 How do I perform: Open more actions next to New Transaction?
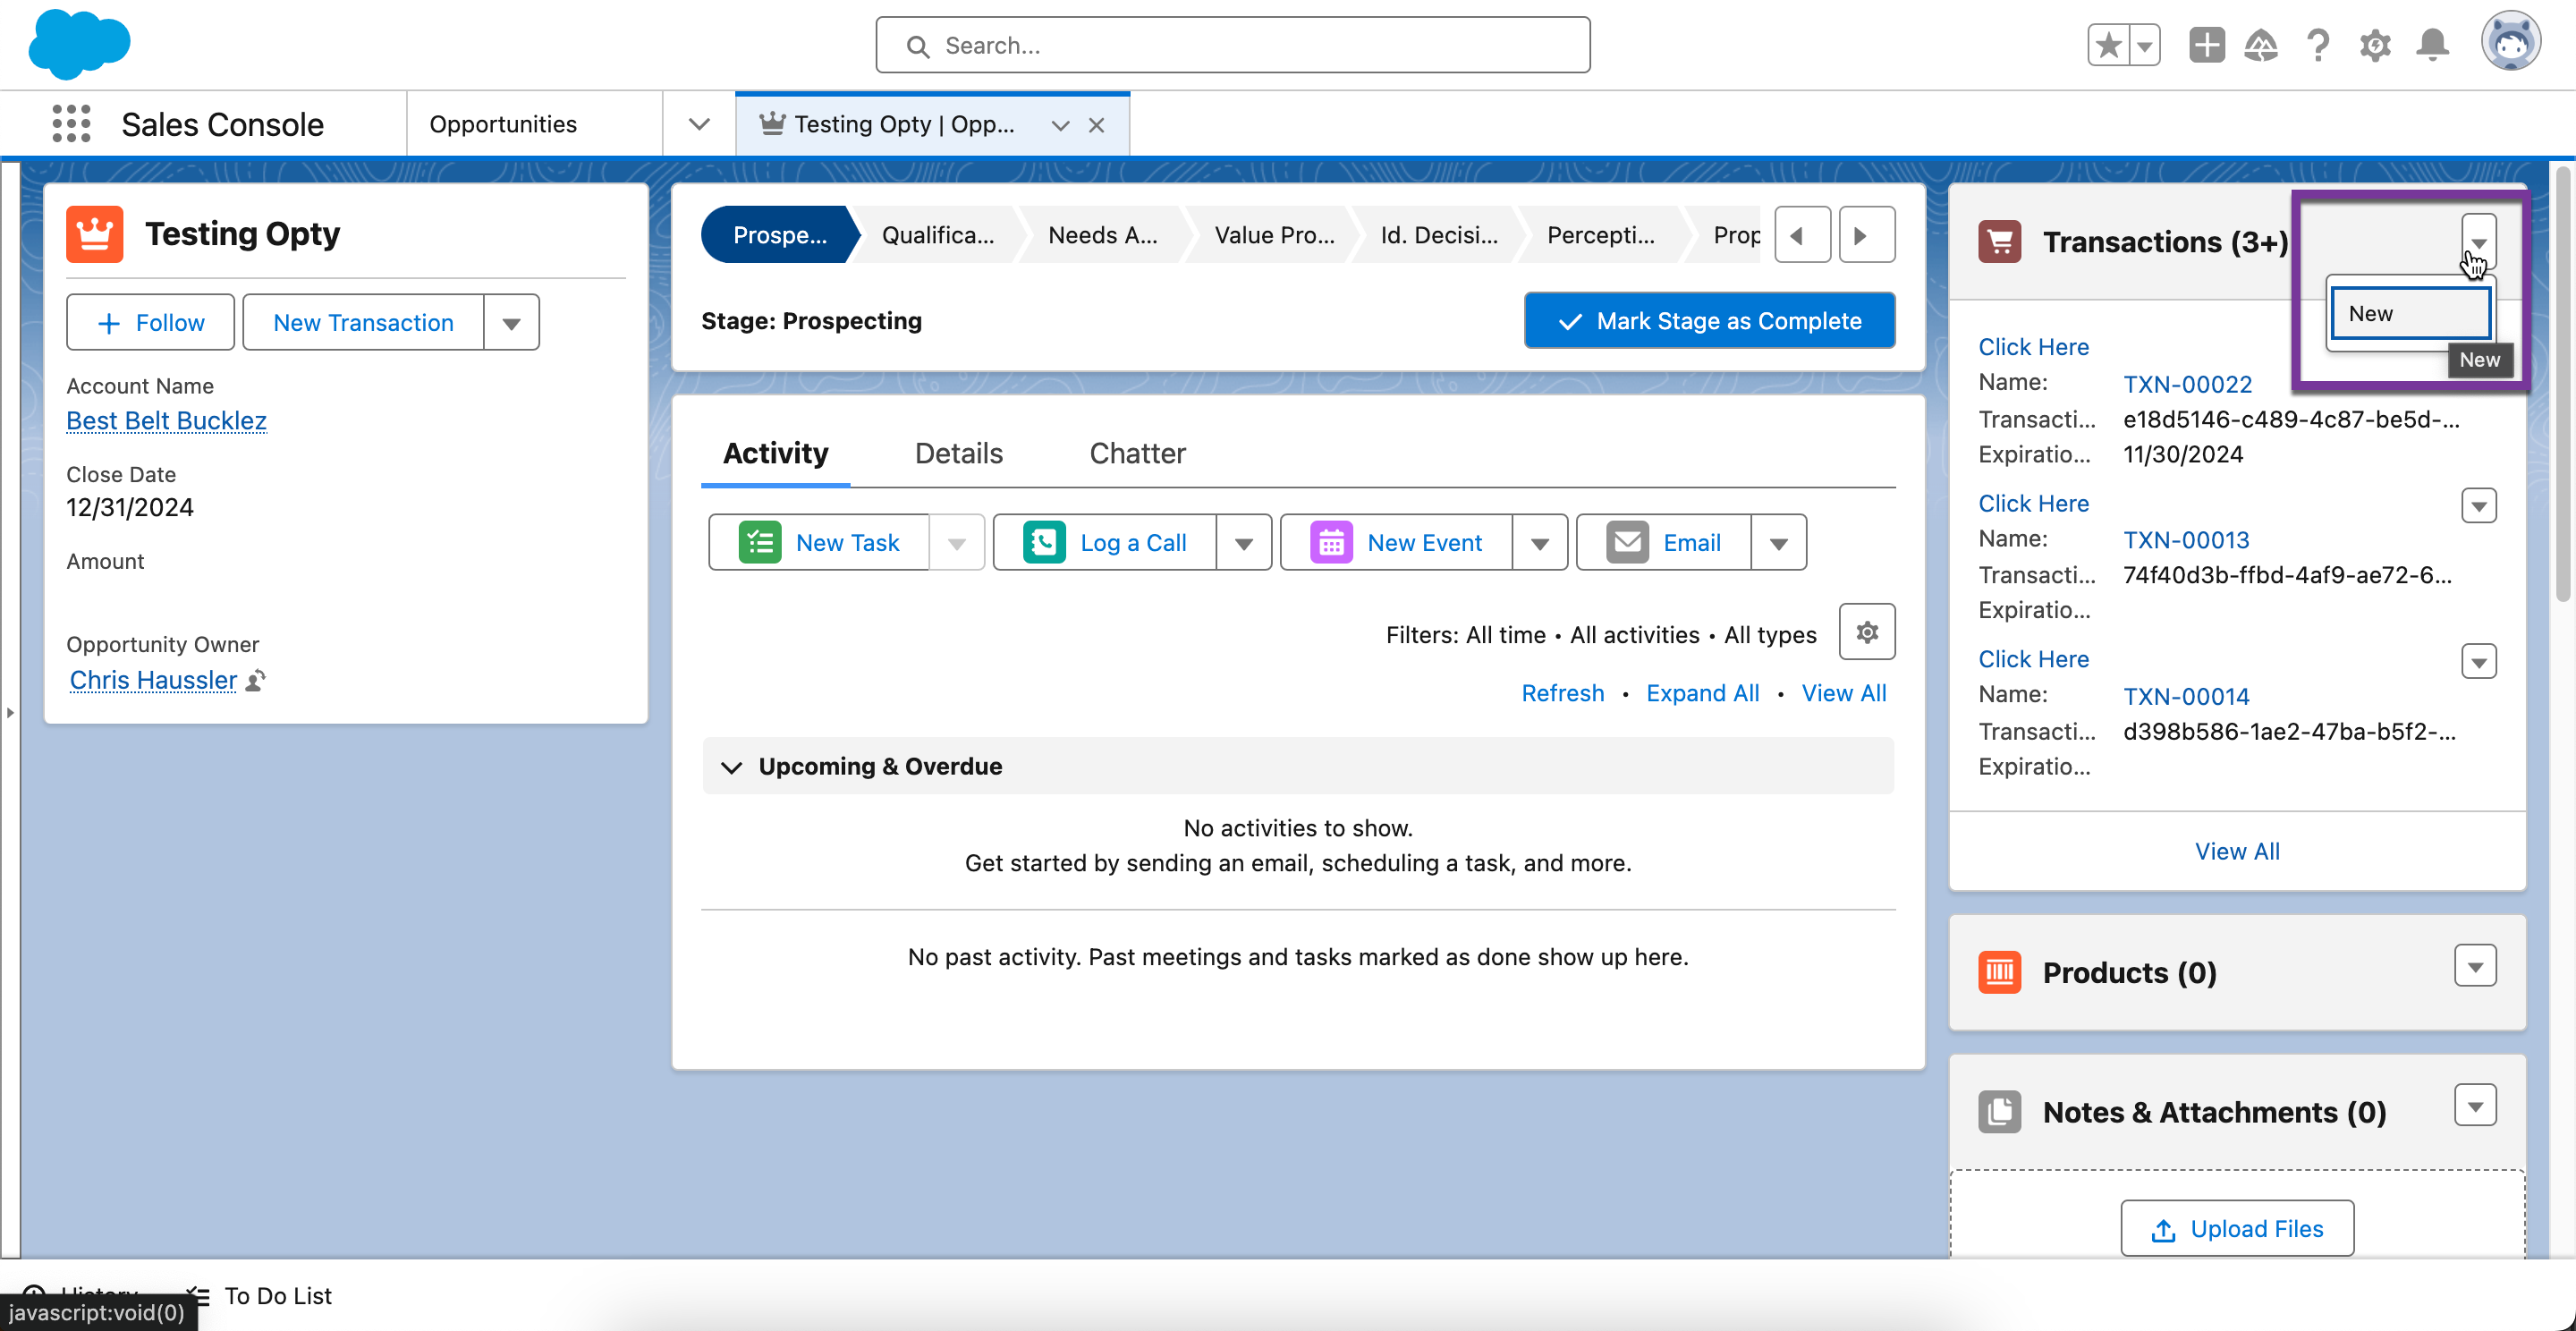pyautogui.click(x=511, y=322)
